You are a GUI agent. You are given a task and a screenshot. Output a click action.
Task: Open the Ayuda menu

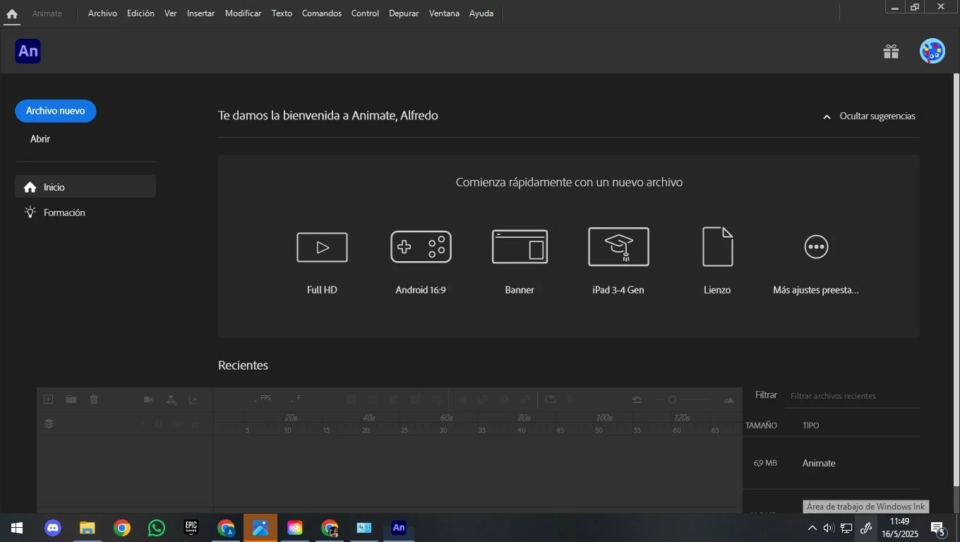pos(481,13)
